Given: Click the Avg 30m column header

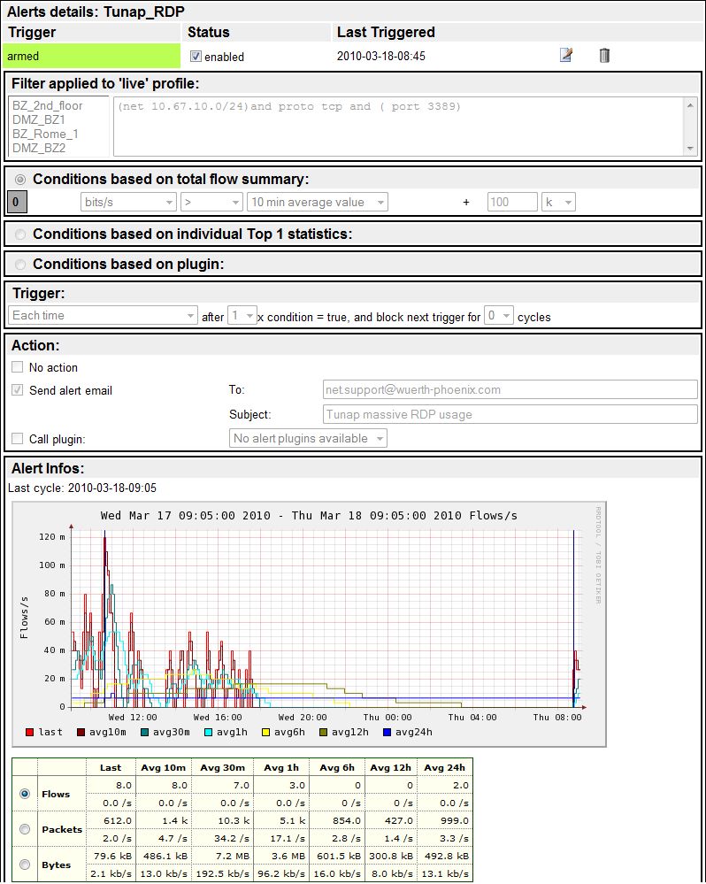Looking at the screenshot, I should tap(223, 767).
